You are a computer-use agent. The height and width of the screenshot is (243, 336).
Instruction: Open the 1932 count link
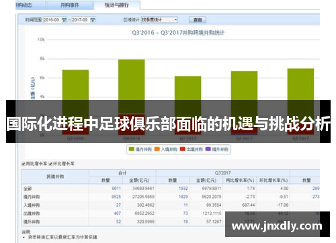tap(183, 189)
